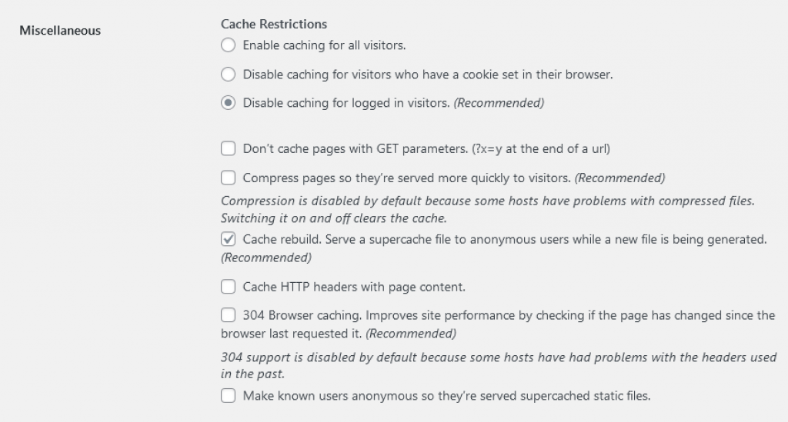This screenshot has width=788, height=422.
Task: Click the 'Disable caching for logged in visitors.' label text
Action: 346,103
